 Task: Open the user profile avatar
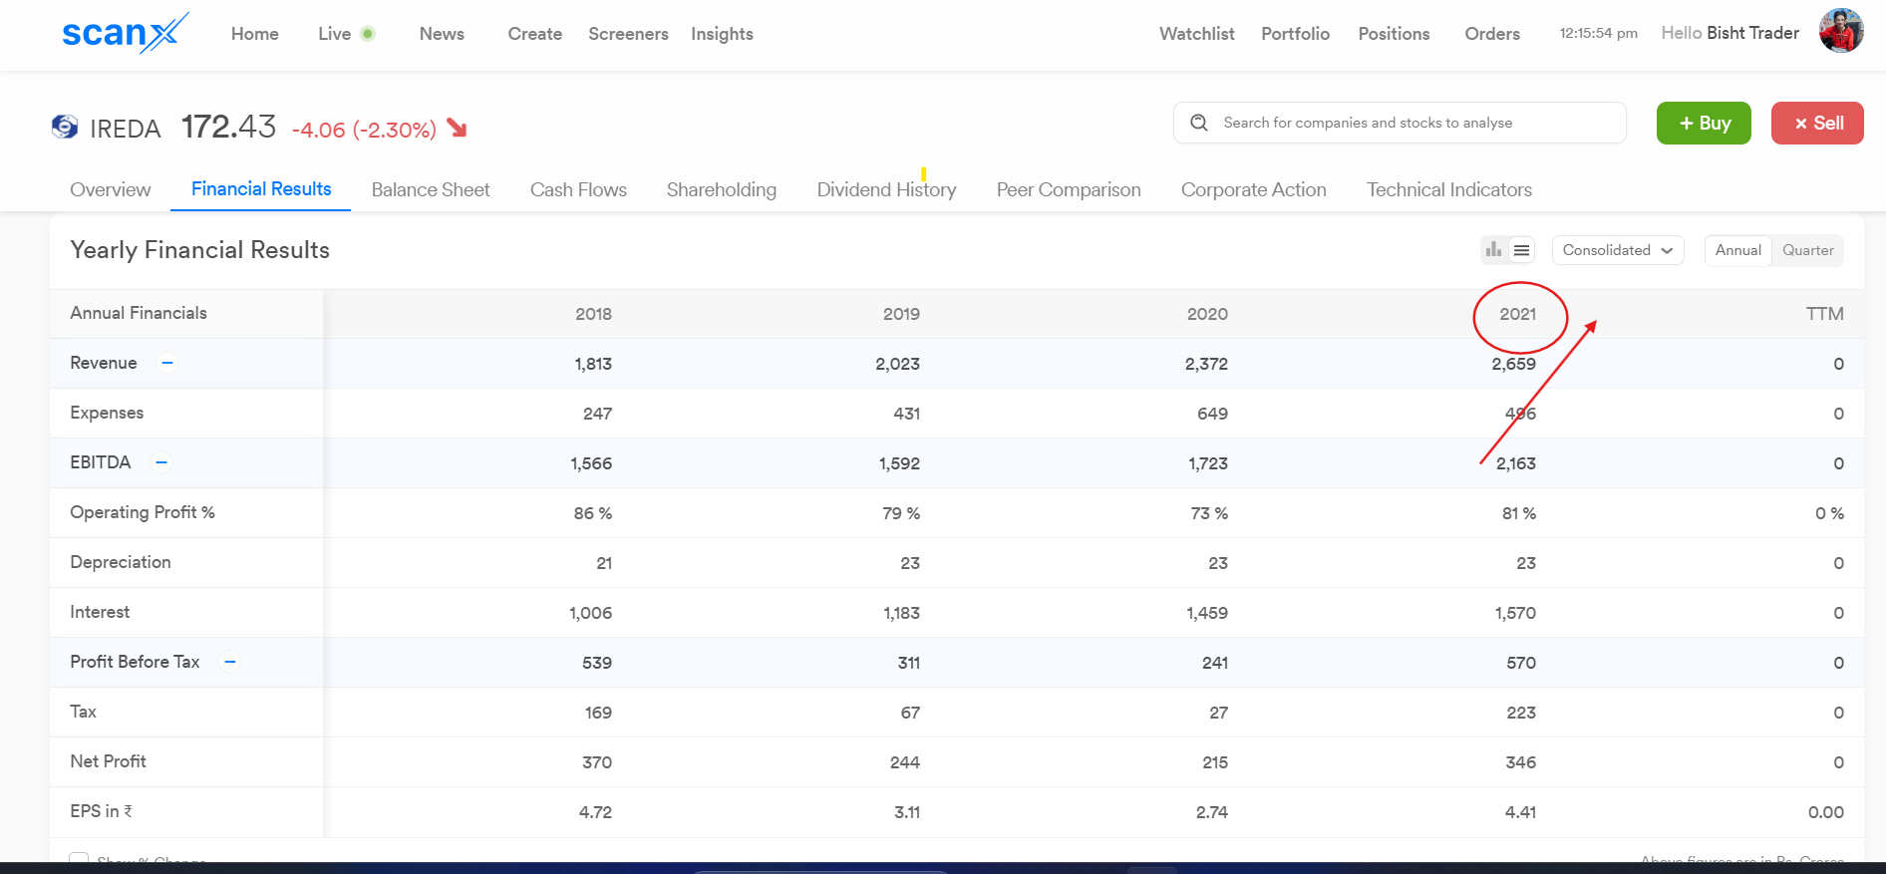tap(1841, 31)
